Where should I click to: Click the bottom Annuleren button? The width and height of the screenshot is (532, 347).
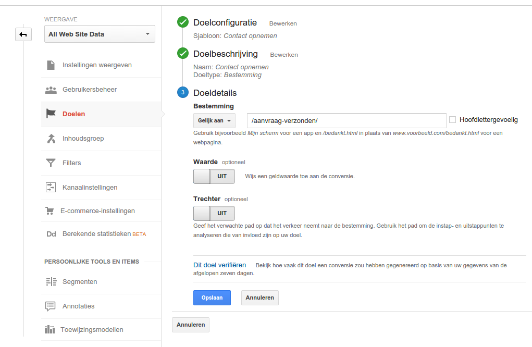(191, 325)
